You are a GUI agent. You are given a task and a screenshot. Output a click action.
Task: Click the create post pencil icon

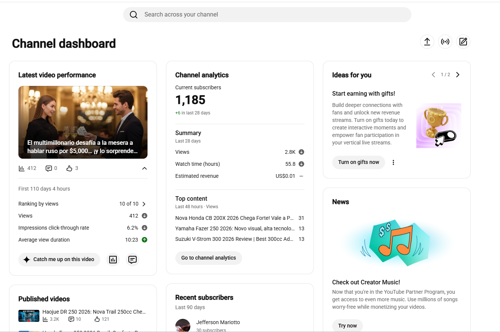pos(463,42)
